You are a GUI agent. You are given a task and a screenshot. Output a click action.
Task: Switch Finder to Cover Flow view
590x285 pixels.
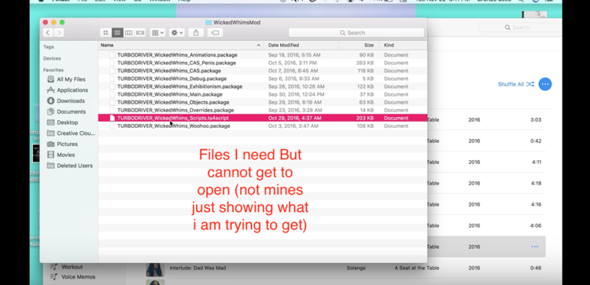(140, 33)
